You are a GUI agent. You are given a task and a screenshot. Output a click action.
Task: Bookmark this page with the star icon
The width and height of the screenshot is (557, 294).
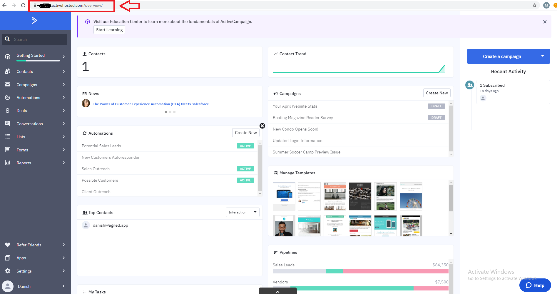pos(535,5)
